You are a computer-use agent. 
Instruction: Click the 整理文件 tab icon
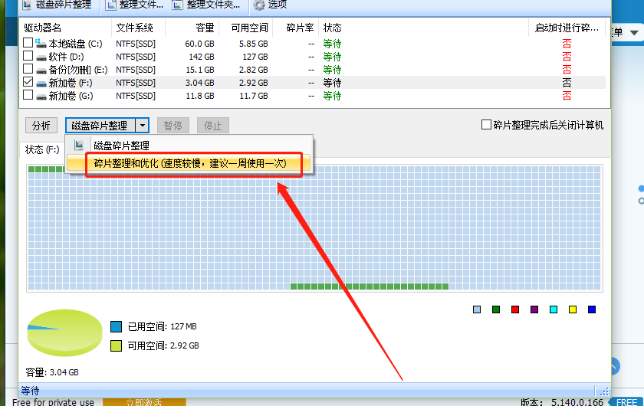click(111, 5)
